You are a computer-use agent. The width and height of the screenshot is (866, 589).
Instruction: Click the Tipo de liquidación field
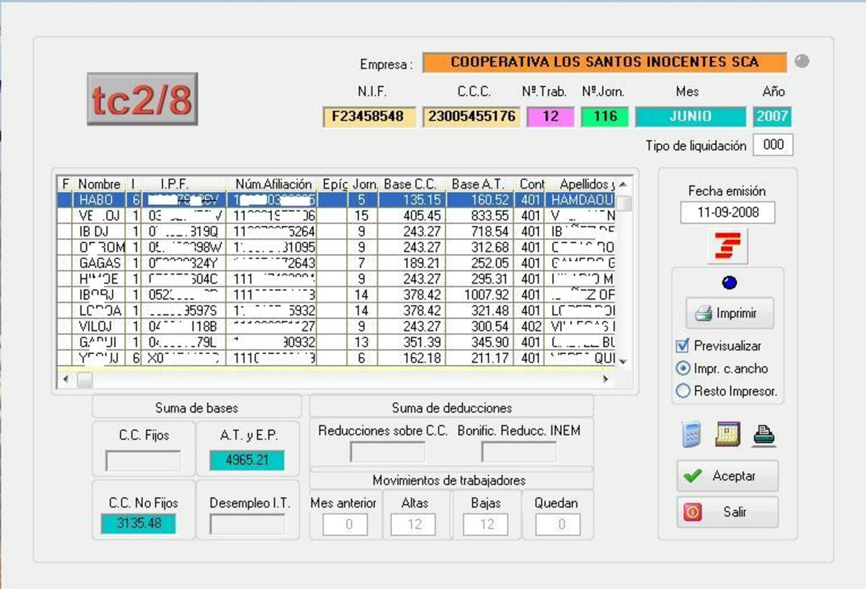[773, 145]
